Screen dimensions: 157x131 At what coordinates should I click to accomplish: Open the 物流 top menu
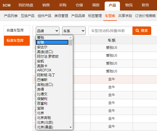(x=129, y=5)
